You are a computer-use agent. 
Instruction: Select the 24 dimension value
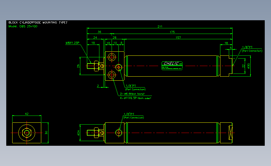(x=95, y=37)
